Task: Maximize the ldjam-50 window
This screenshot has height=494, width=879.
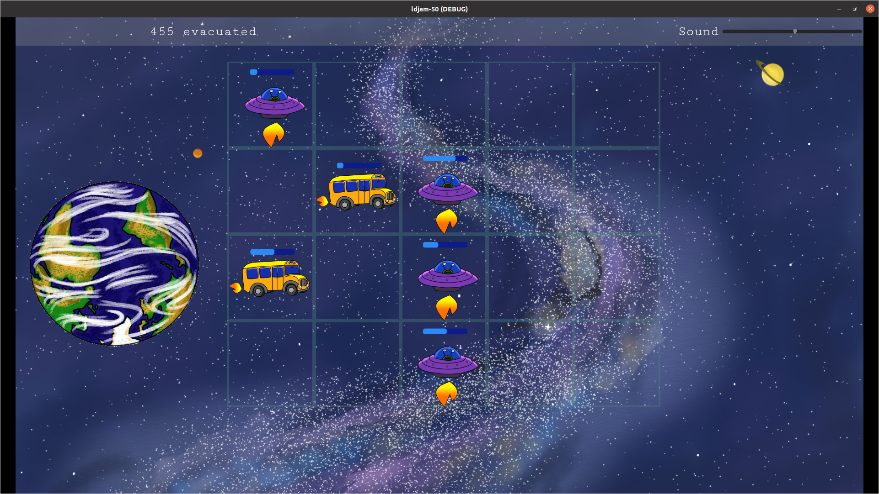Action: 854,9
